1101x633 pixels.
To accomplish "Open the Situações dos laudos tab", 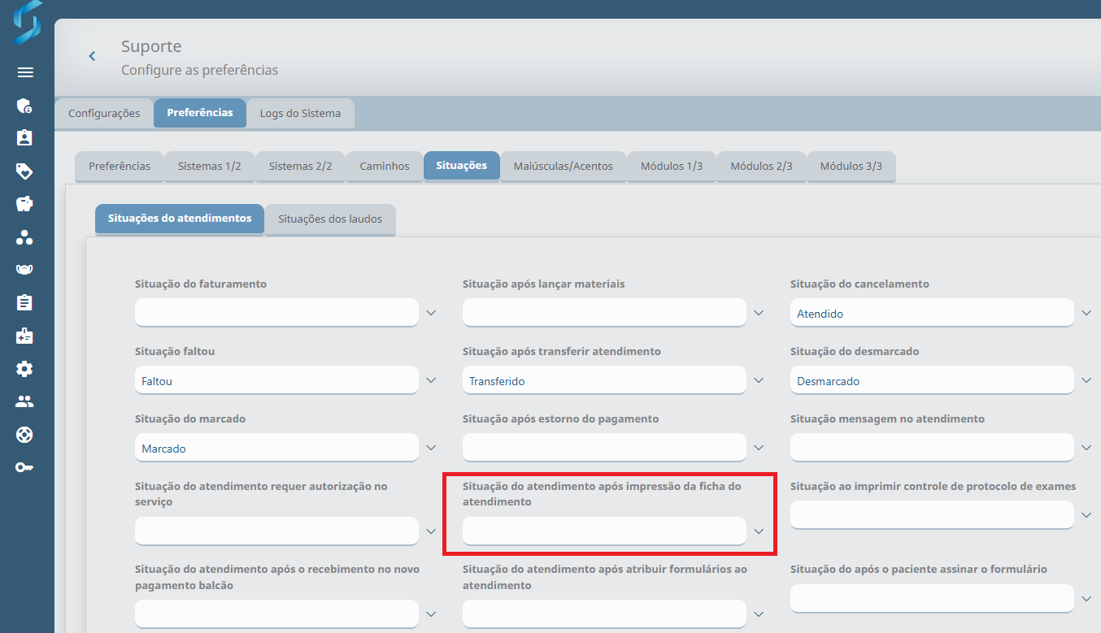I will pos(330,219).
